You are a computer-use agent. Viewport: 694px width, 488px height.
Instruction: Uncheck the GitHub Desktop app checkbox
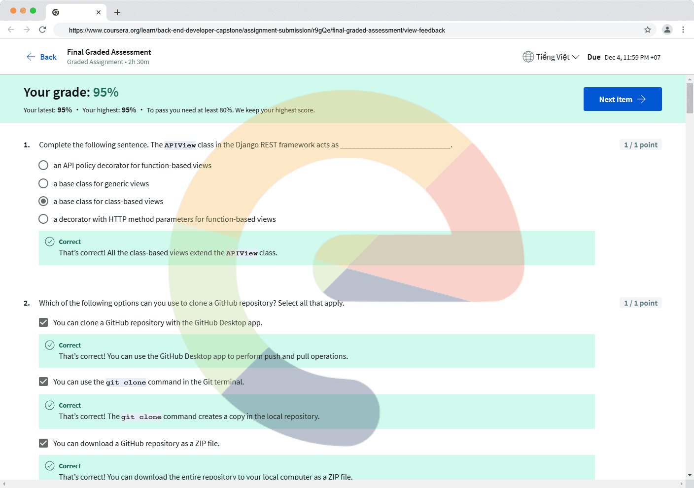tap(43, 322)
